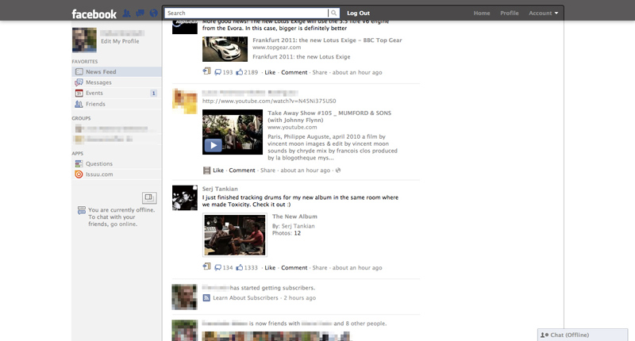Viewport: 635px width, 341px height.
Task: Comment on the Mumford & Sons post
Action: click(x=242, y=170)
